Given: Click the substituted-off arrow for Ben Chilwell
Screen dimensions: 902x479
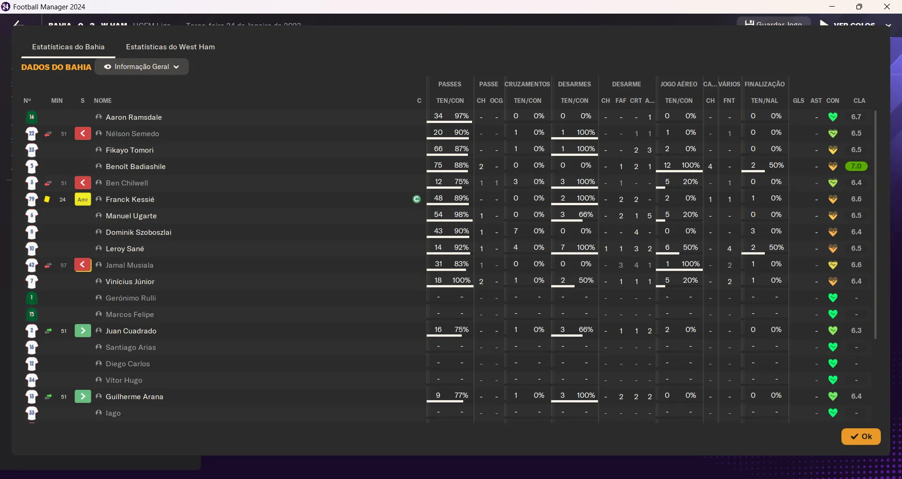Looking at the screenshot, I should coord(83,183).
